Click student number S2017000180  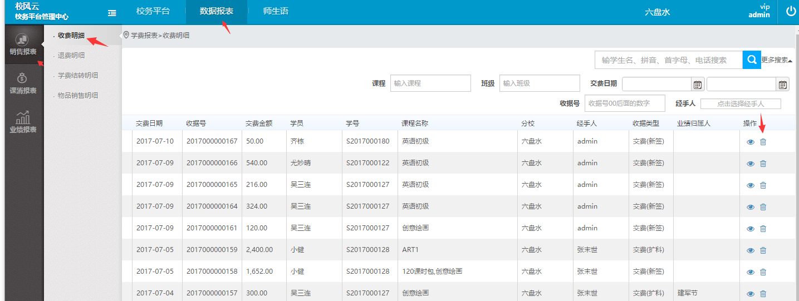(368, 141)
